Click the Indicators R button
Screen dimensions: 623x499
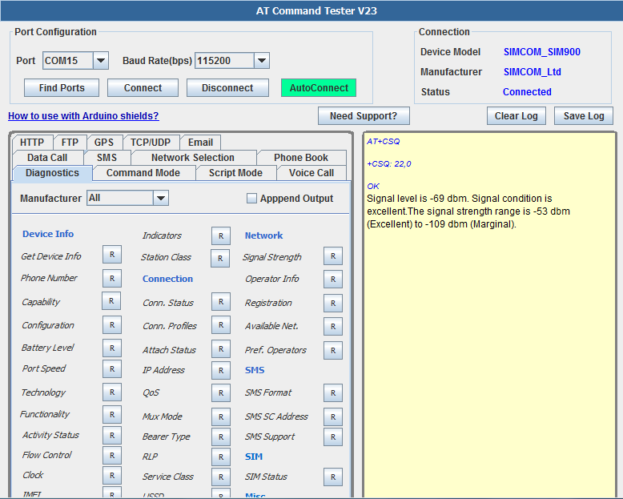click(x=221, y=236)
